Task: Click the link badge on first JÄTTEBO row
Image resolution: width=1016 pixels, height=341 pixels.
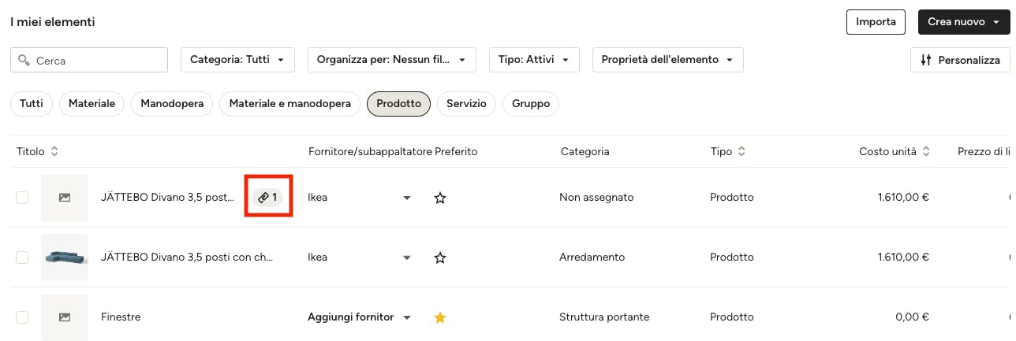Action: coord(268,198)
